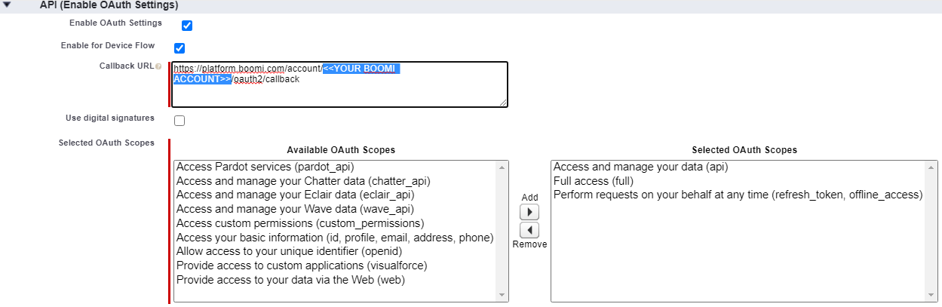
Task: Uncheck the Enable OAuth Settings checkbox
Action: (187, 26)
